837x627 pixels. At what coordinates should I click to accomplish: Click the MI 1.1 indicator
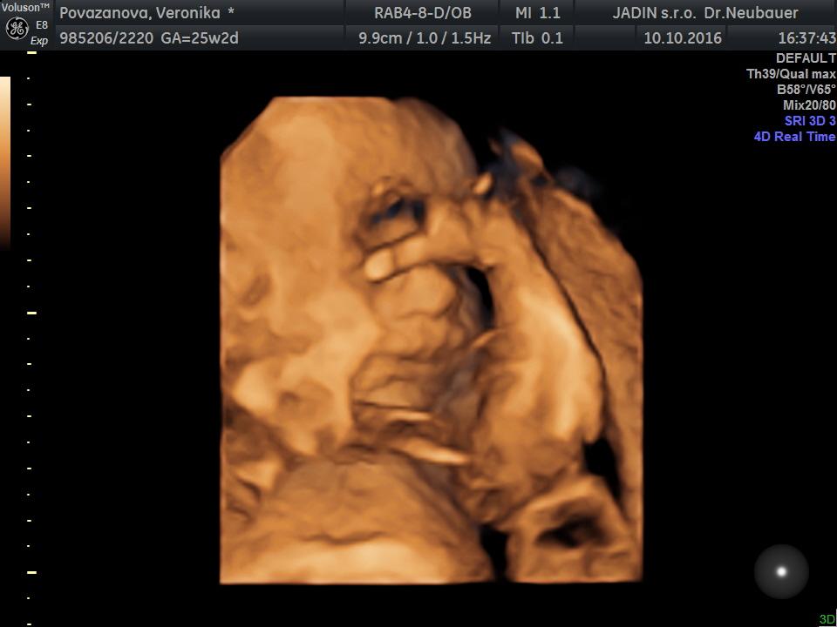pyautogui.click(x=538, y=13)
